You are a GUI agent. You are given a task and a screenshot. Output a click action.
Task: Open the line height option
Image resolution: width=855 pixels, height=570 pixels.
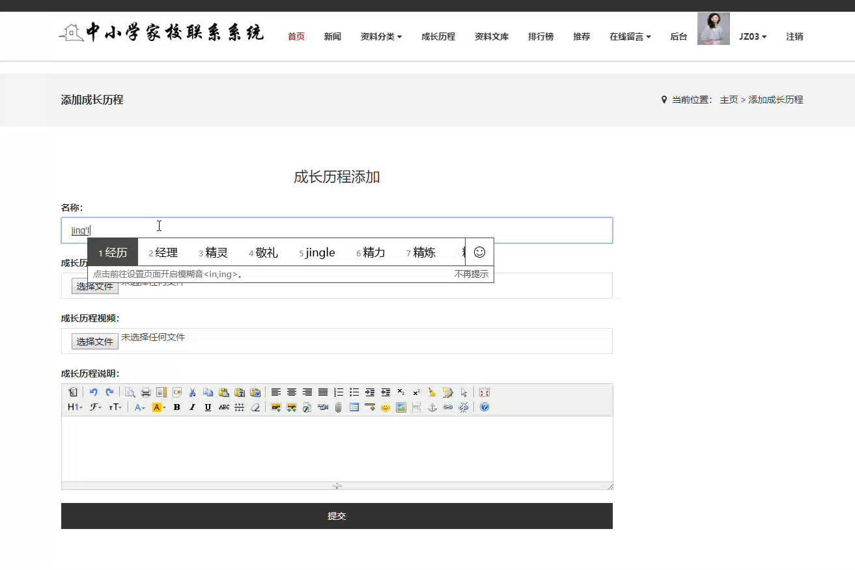point(240,407)
